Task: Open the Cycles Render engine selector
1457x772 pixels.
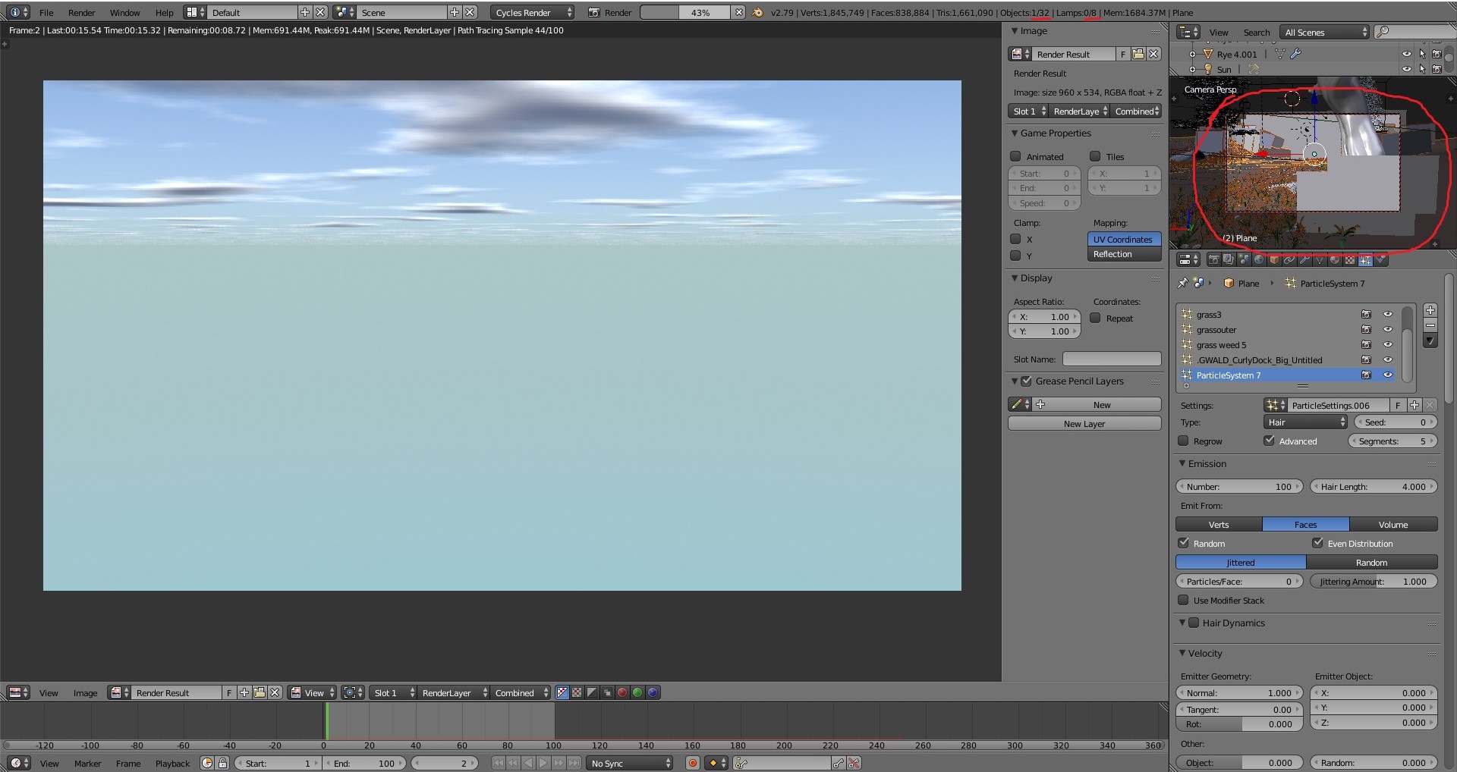Action: coord(531,12)
